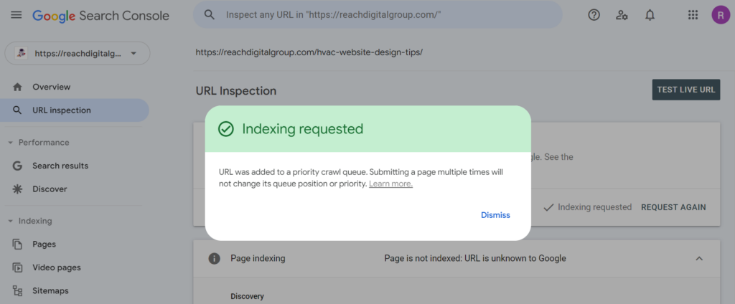
Task: Open the Sitemaps report
Action: point(50,291)
